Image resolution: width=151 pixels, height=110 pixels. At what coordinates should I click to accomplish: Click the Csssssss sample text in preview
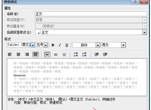20,75
